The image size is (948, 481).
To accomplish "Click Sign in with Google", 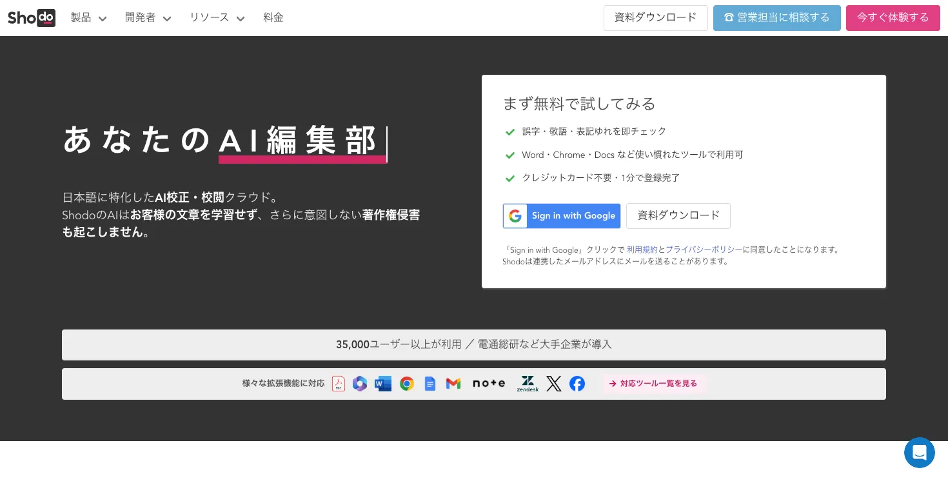I will tap(562, 216).
